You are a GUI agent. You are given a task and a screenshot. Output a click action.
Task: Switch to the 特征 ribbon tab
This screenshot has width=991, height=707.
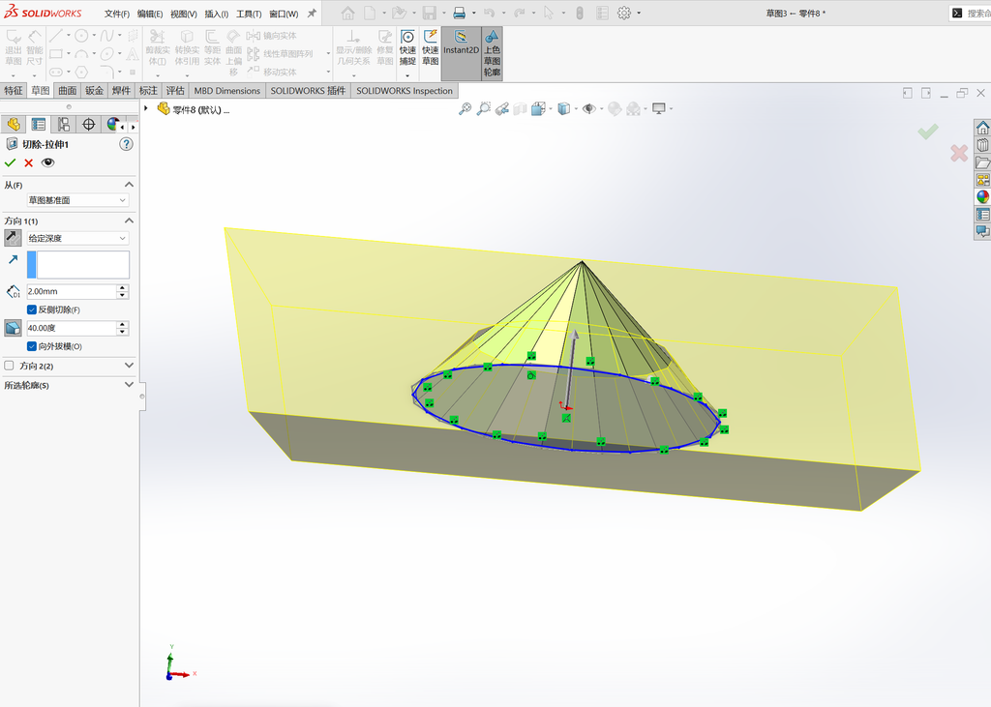[x=14, y=90]
